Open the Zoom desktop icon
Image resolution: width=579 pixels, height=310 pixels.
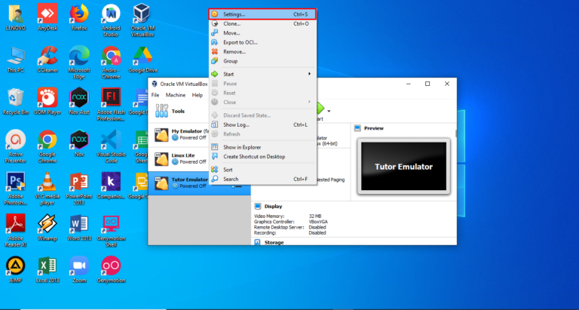79,270
